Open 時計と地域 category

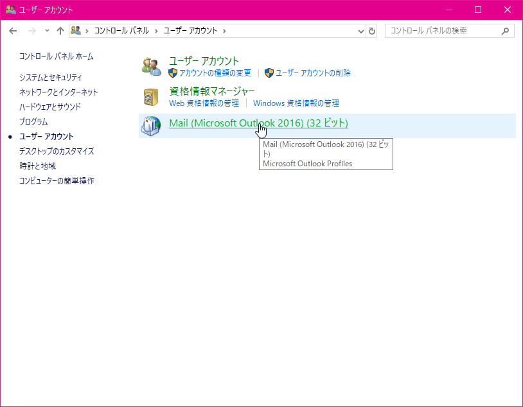coord(37,166)
